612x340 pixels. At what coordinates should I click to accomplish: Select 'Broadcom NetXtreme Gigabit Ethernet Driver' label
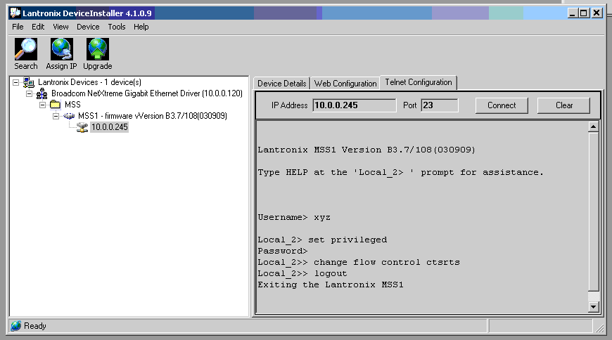147,93
